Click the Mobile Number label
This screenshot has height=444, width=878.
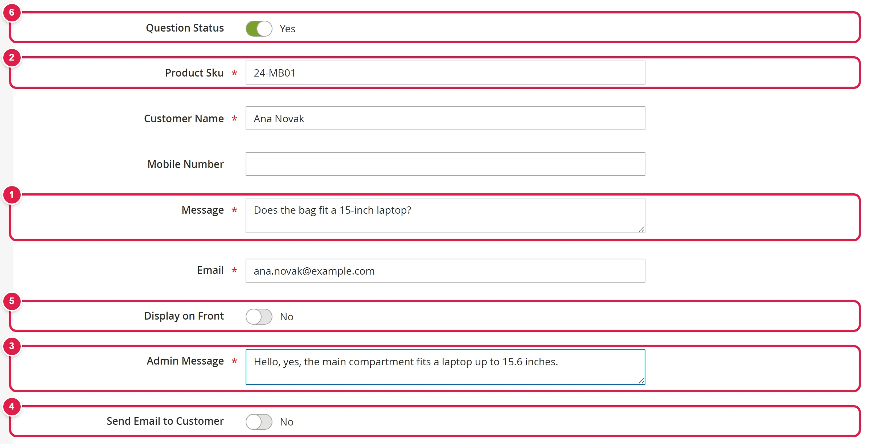click(185, 164)
